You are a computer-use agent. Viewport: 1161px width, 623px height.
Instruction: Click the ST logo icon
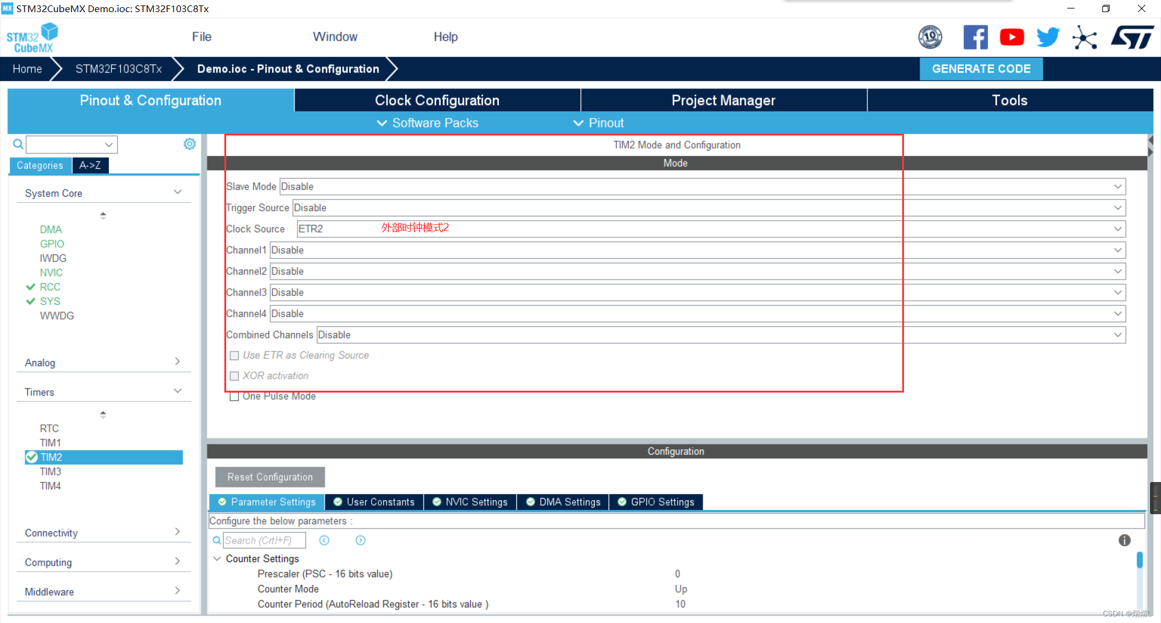click(x=1132, y=38)
